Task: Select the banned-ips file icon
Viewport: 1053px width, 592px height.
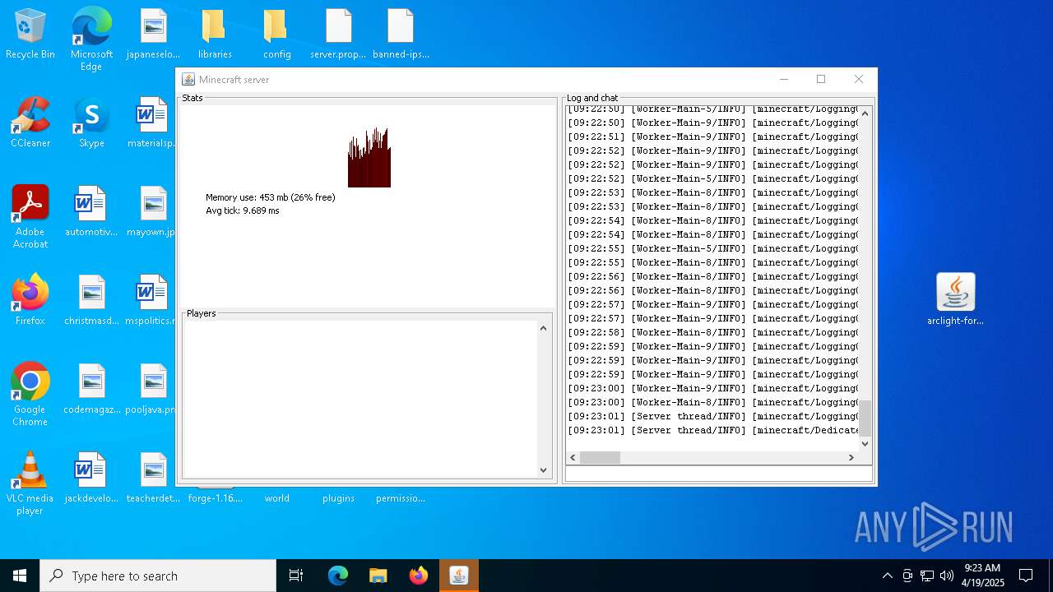Action: [401, 34]
